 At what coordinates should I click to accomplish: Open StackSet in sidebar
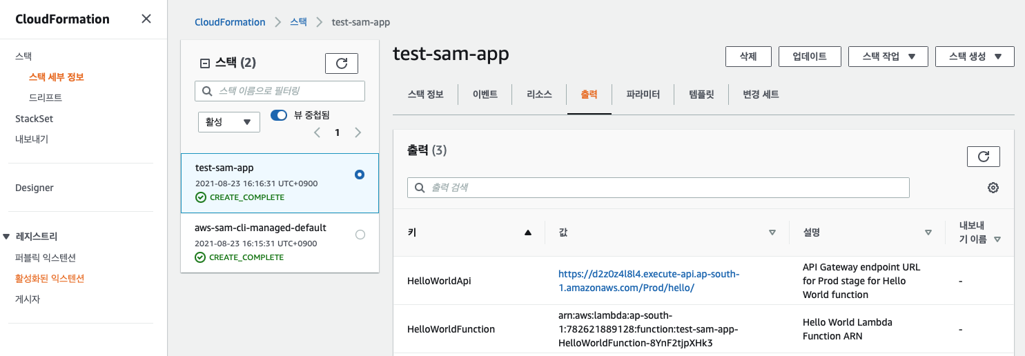pyautogui.click(x=34, y=119)
